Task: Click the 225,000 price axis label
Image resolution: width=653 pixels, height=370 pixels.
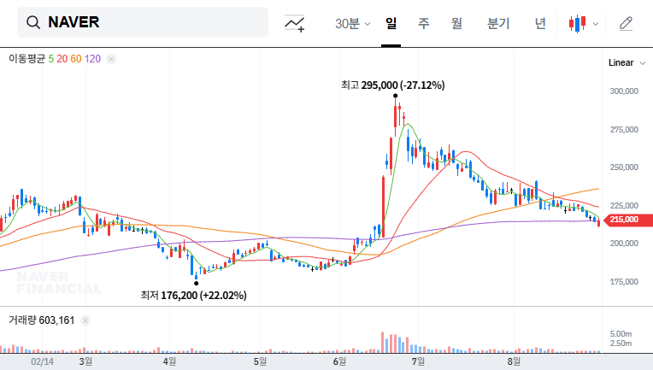Action: coord(624,206)
